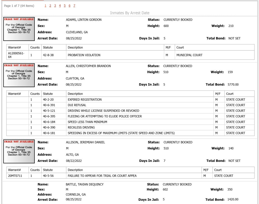Click page 1 pagination link

46,6
